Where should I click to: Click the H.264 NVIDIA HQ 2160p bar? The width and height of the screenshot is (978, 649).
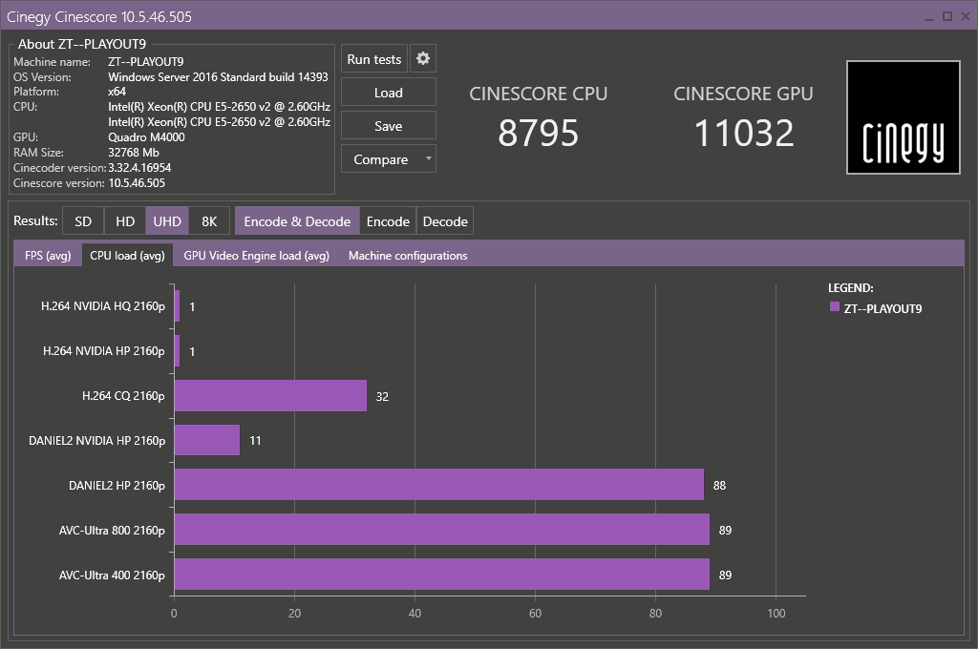(x=177, y=306)
